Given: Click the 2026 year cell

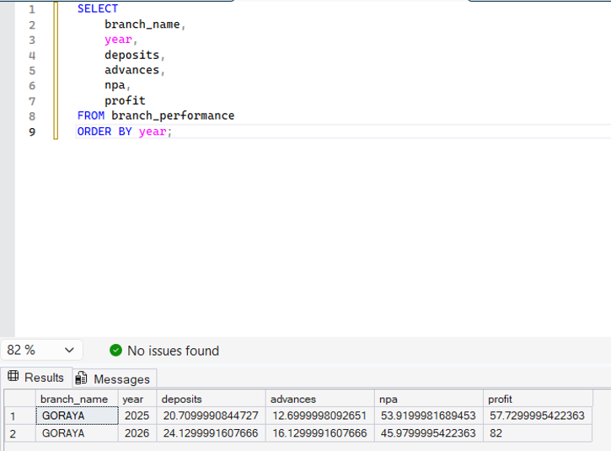Looking at the screenshot, I should (x=137, y=433).
